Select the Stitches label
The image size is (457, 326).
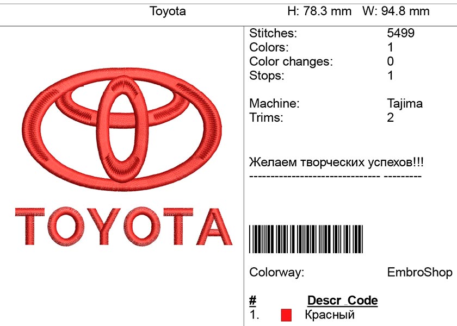pyautogui.click(x=273, y=33)
